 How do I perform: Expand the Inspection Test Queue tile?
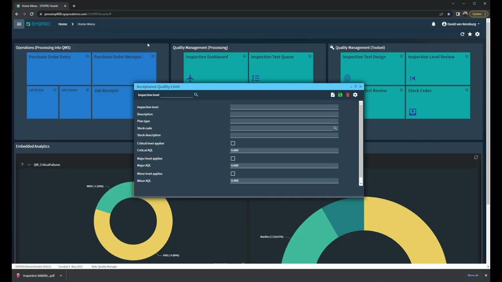point(310,56)
